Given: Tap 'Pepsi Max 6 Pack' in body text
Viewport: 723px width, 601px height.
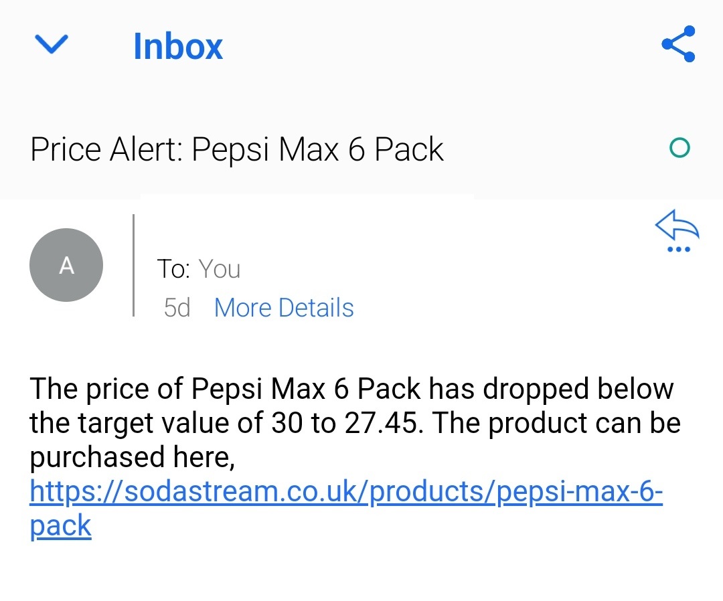Looking at the screenshot, I should click(307, 389).
